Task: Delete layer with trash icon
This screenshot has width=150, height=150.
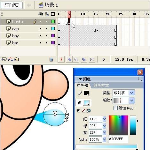Action: 51,59
